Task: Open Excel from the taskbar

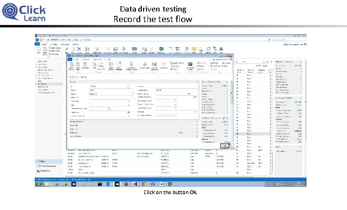Action: (x=170, y=184)
